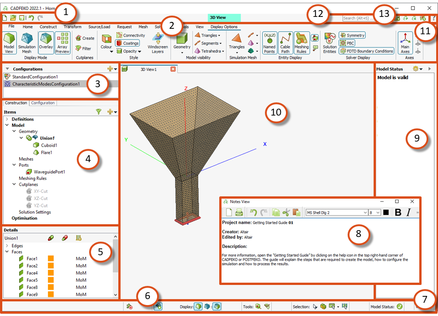Click the Model View icon
438x316 pixels.
tap(9, 43)
